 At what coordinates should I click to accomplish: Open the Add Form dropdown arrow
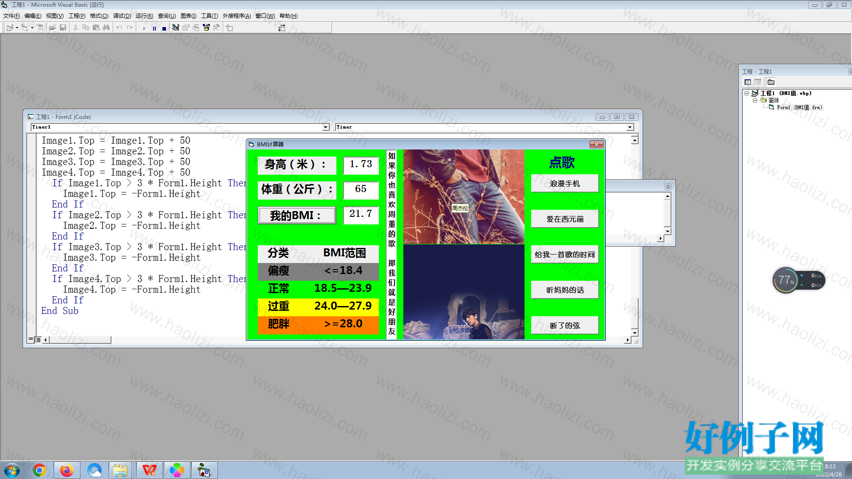pos(32,27)
